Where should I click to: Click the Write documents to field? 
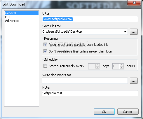85,80
